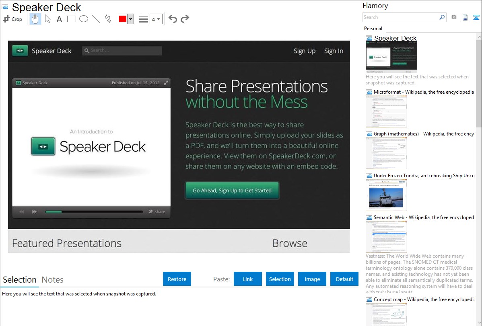Viewport: 482px width, 326px height.
Task: Select the Graph (mathematics) snapshot title
Action: (424, 134)
